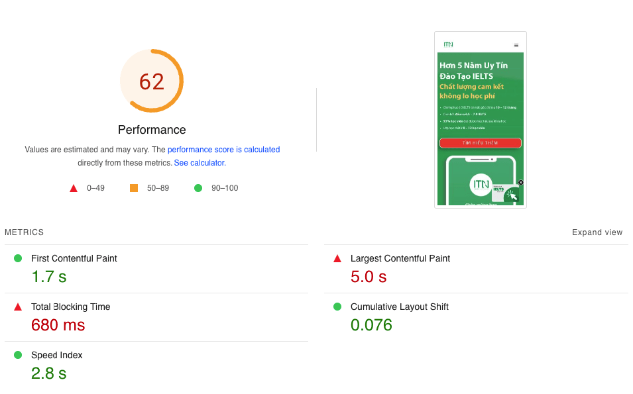
Task: Click the red triangle beside Largest Contentful Paint
Action: tap(337, 258)
